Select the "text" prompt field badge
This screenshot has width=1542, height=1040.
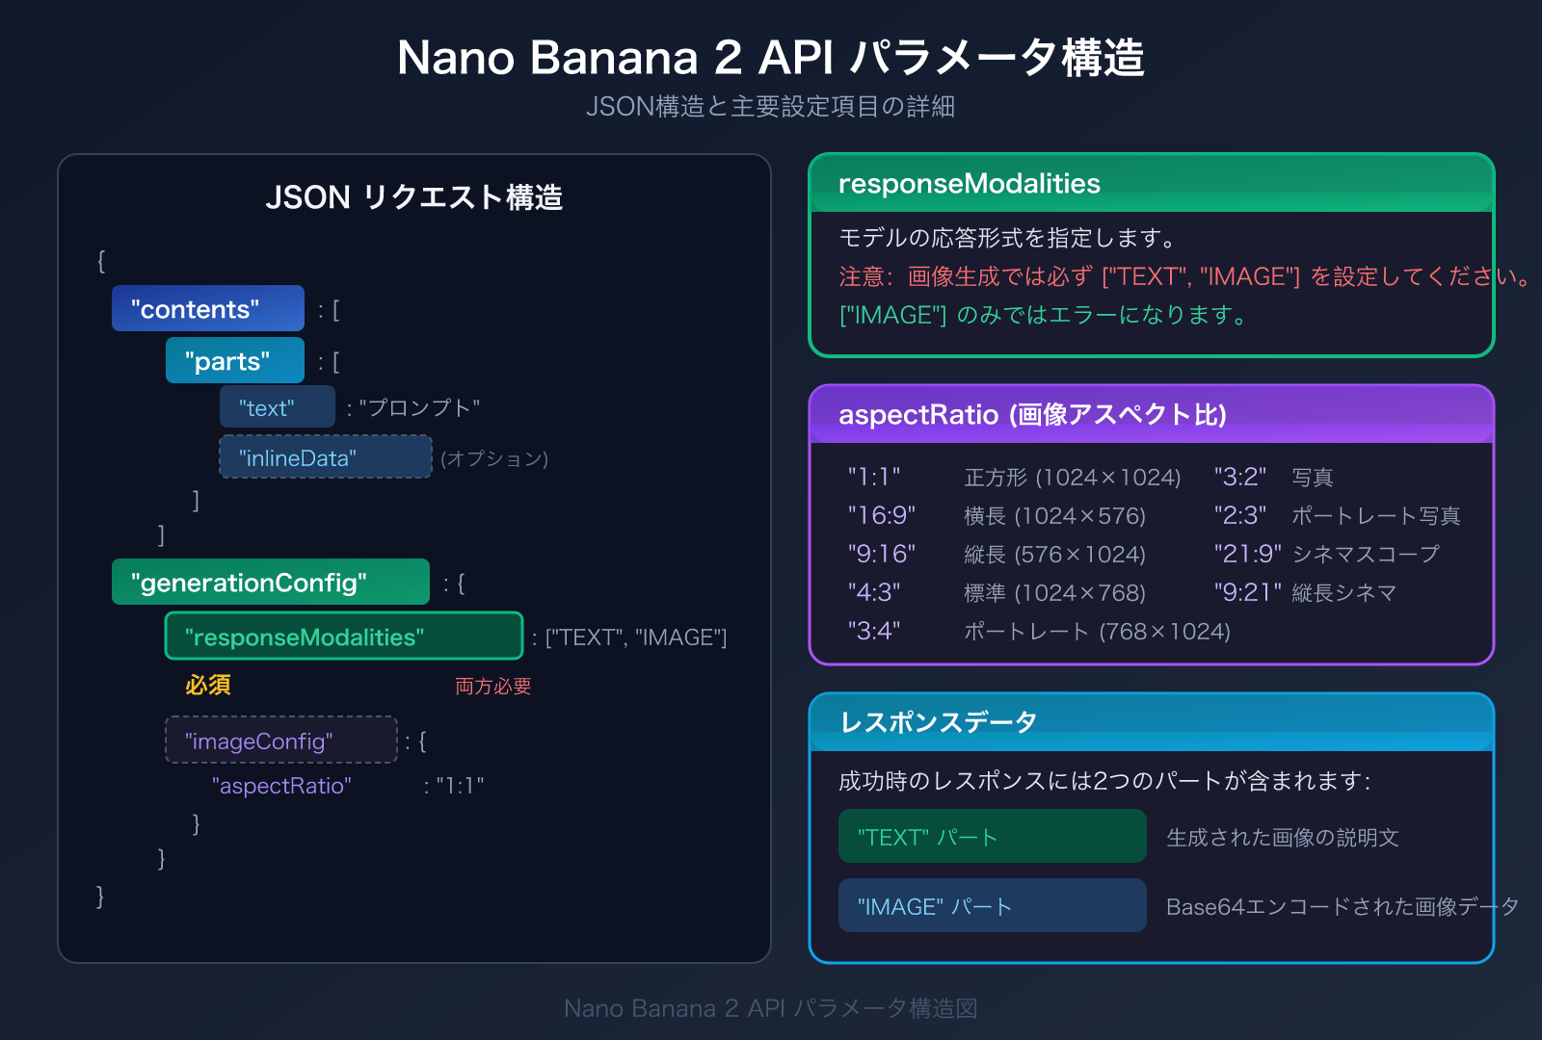(x=277, y=406)
